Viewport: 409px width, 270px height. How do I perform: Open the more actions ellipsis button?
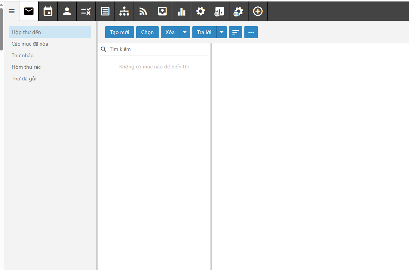pos(251,32)
